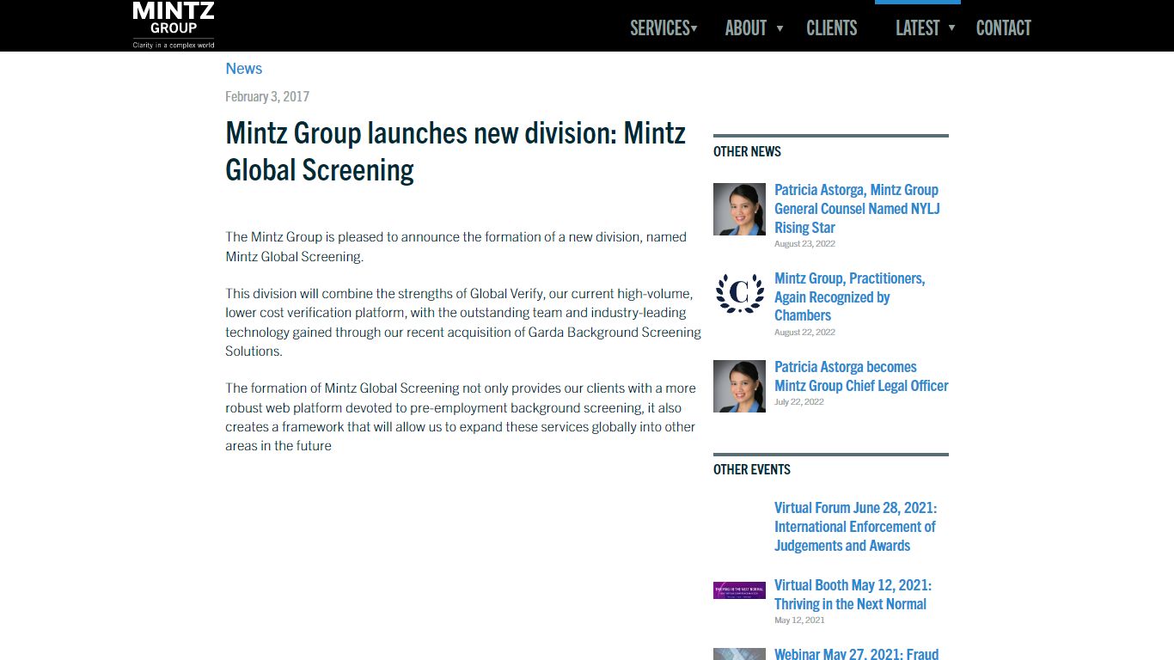Open Mintz Group Recognized by Chambers article
1174x660 pixels.
pos(849,296)
